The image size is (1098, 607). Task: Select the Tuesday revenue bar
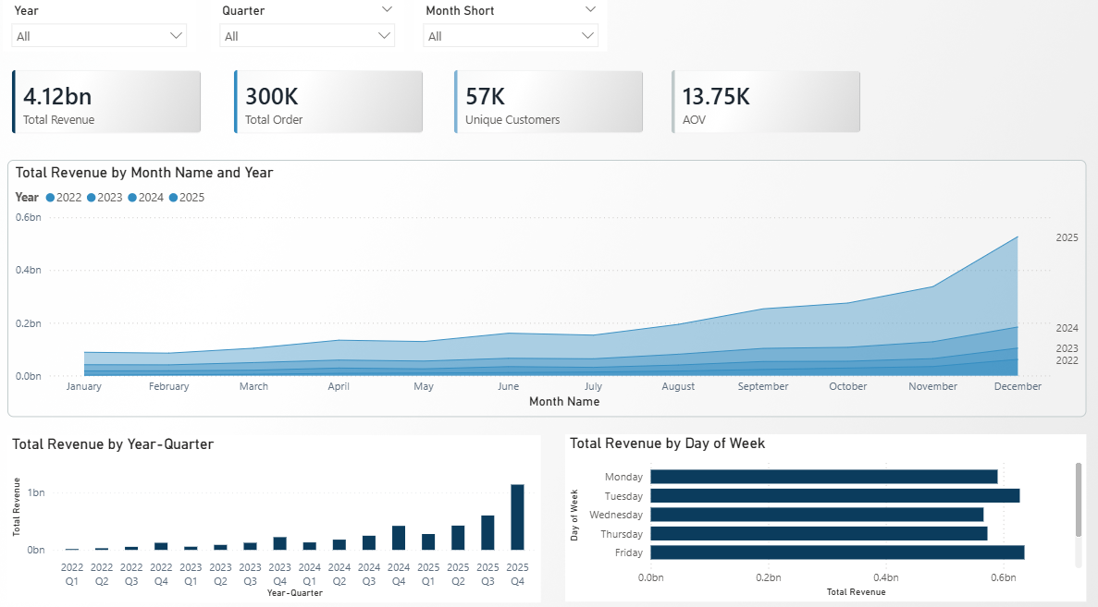pos(835,496)
